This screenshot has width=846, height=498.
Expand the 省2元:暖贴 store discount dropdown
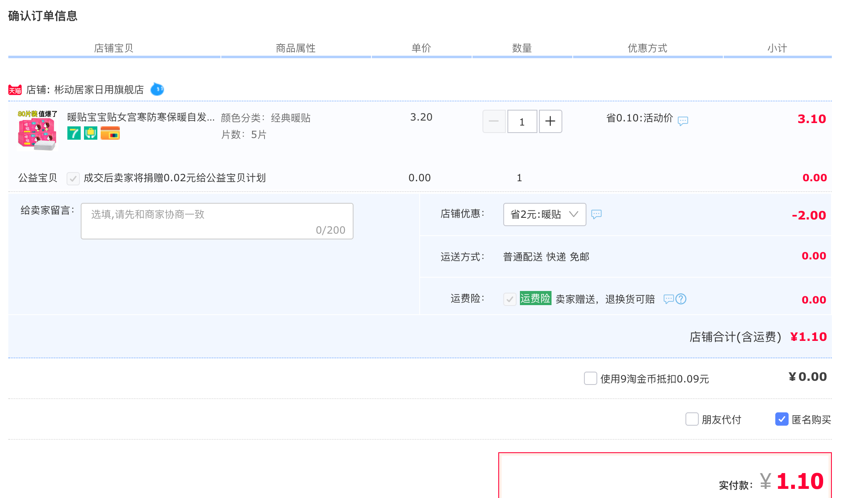[544, 214]
